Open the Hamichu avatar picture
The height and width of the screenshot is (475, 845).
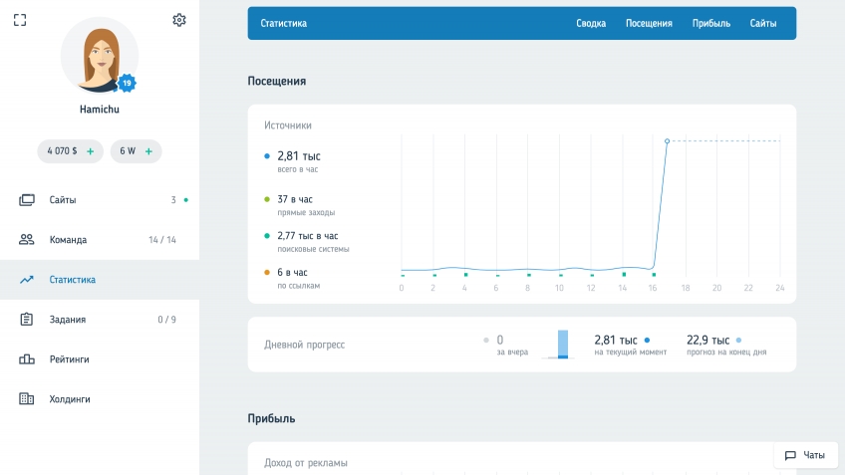click(100, 56)
